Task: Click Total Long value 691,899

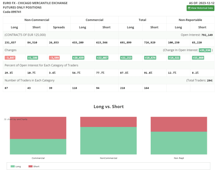Action: [126, 43]
